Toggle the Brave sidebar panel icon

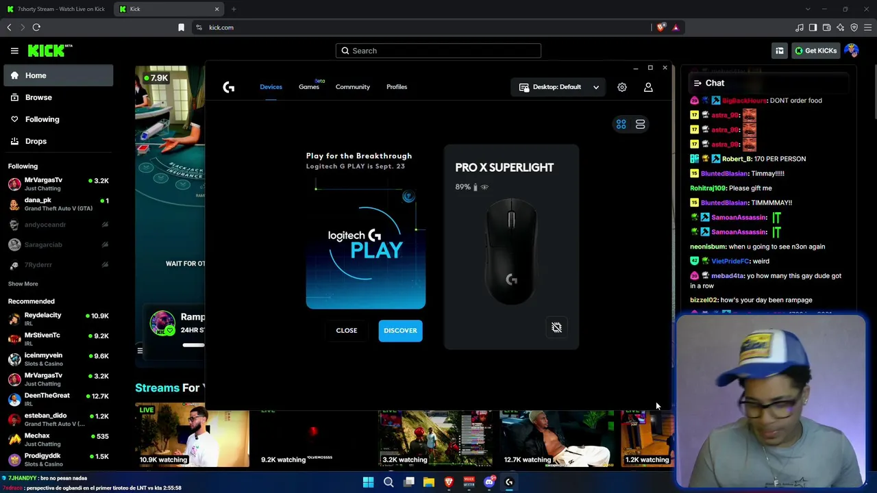pos(813,27)
